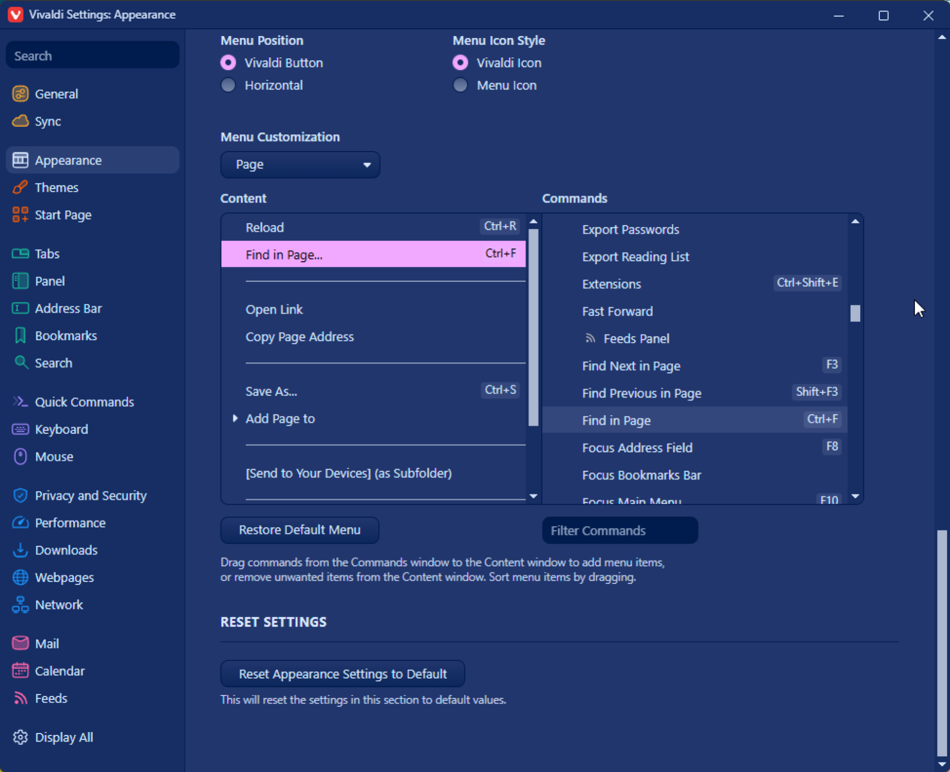The image size is (950, 772).
Task: Choose Extensions command
Action: [695, 284]
